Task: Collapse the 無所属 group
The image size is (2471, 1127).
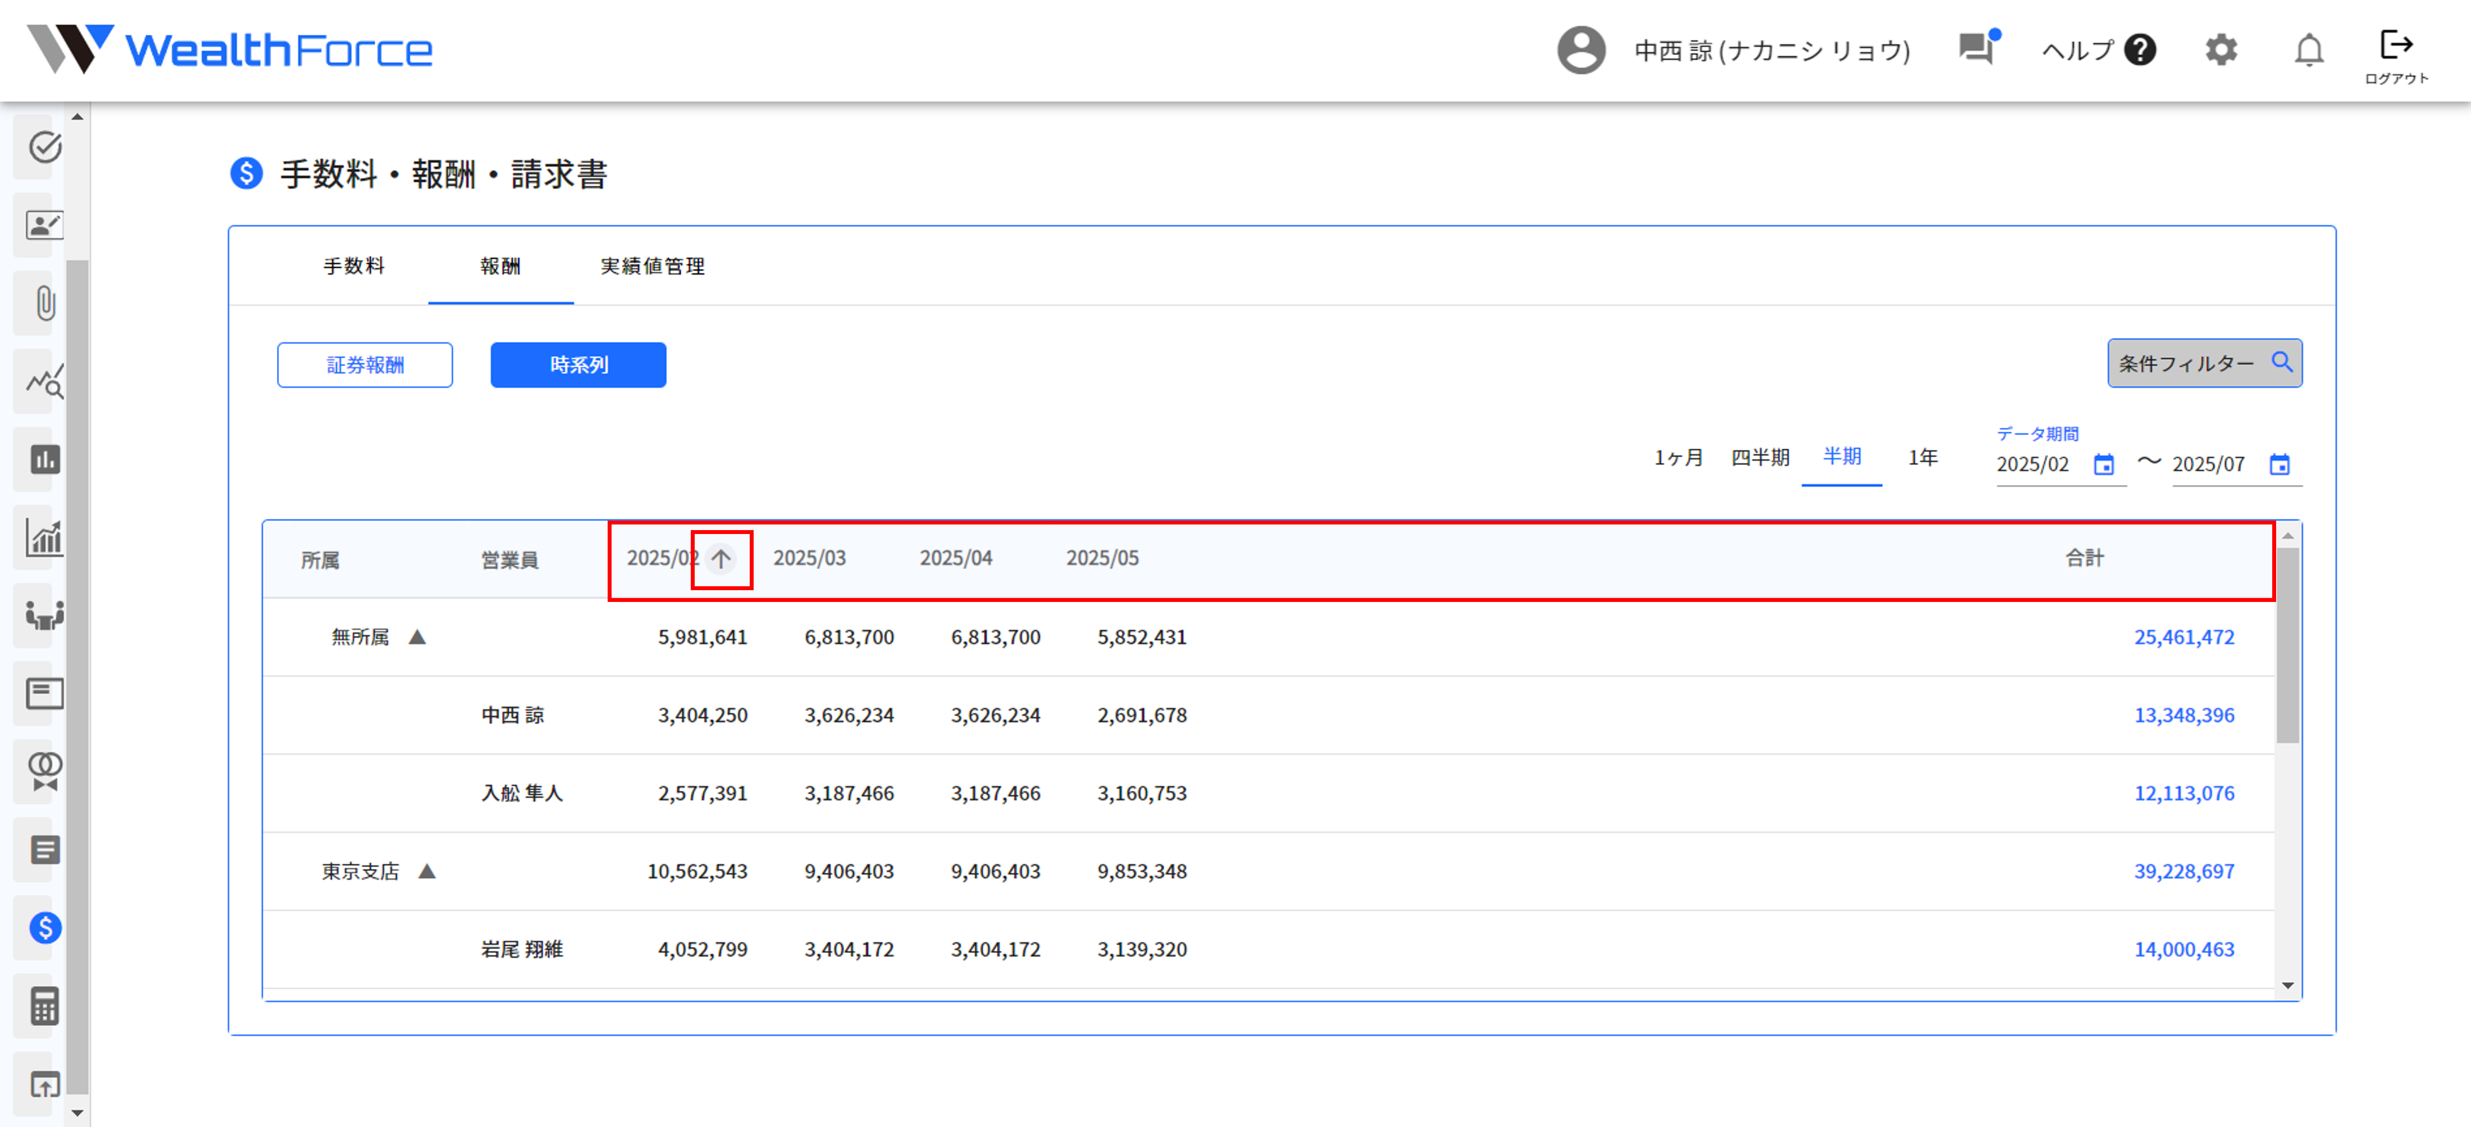Action: (x=417, y=637)
